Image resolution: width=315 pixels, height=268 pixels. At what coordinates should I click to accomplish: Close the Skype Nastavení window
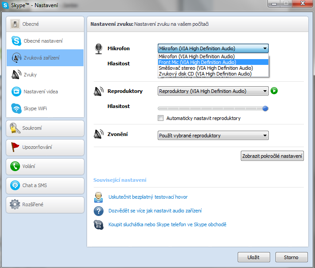(x=303, y=3)
